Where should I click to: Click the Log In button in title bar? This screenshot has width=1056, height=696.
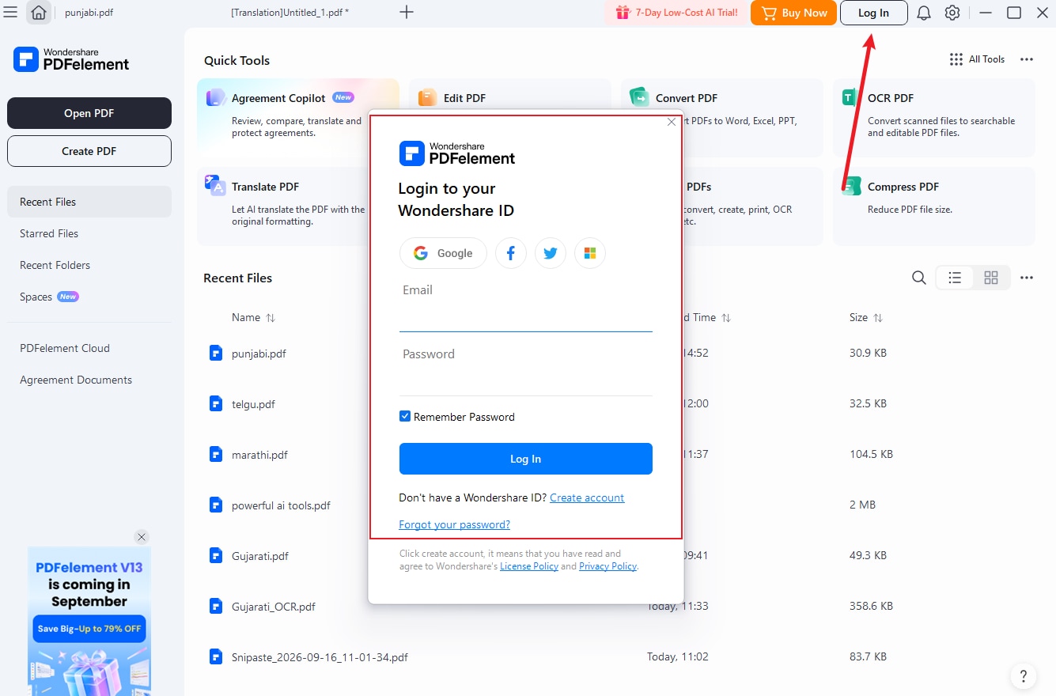point(873,13)
